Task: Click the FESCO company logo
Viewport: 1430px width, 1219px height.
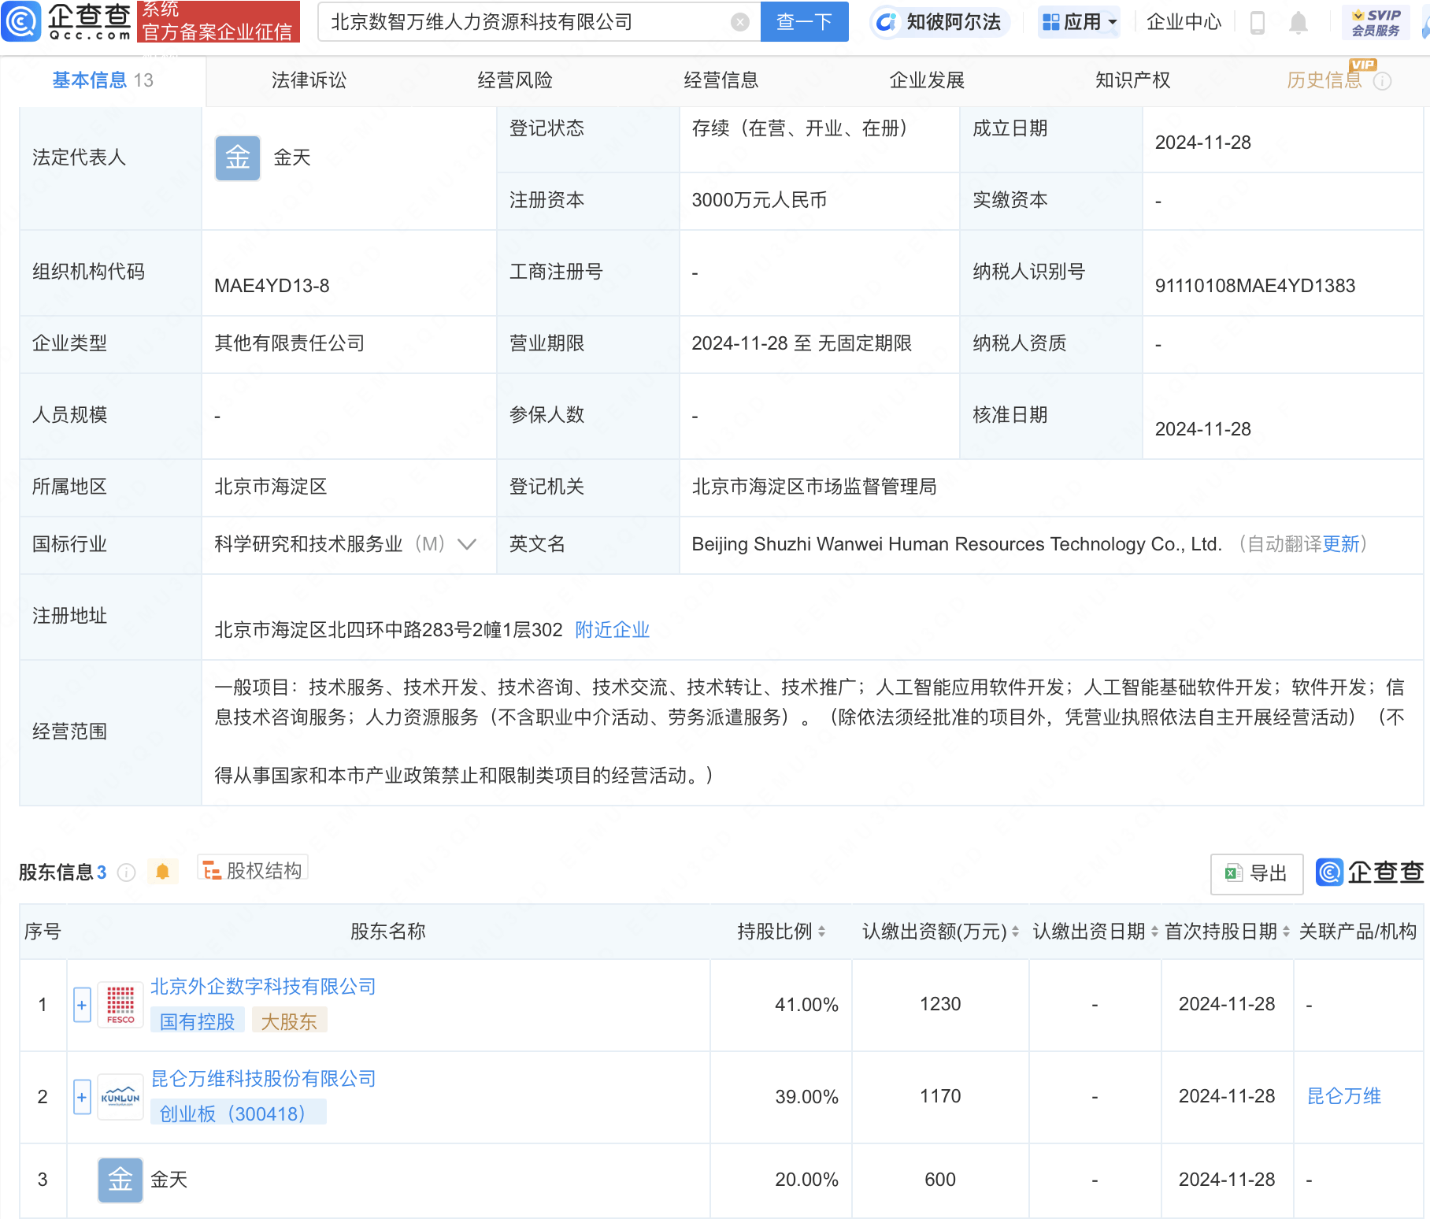Action: [120, 1005]
